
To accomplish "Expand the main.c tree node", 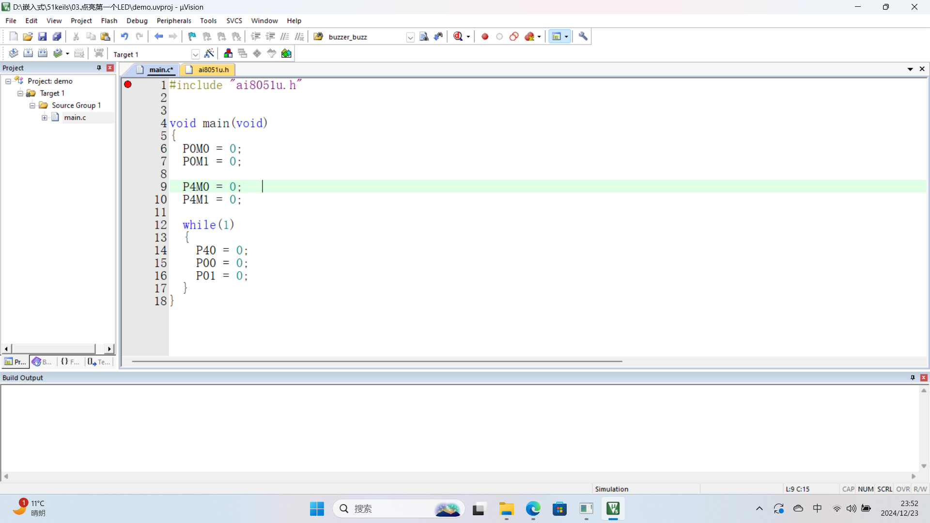I will (x=45, y=118).
